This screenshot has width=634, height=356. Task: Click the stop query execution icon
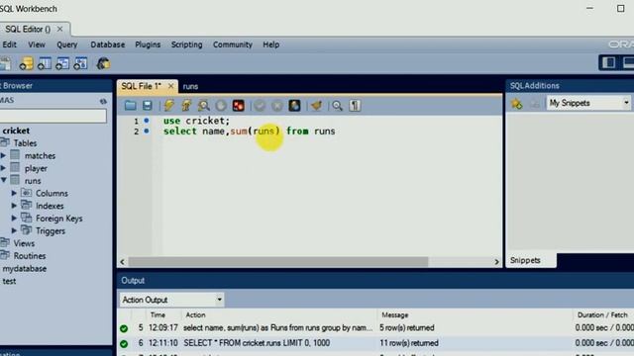(x=221, y=106)
